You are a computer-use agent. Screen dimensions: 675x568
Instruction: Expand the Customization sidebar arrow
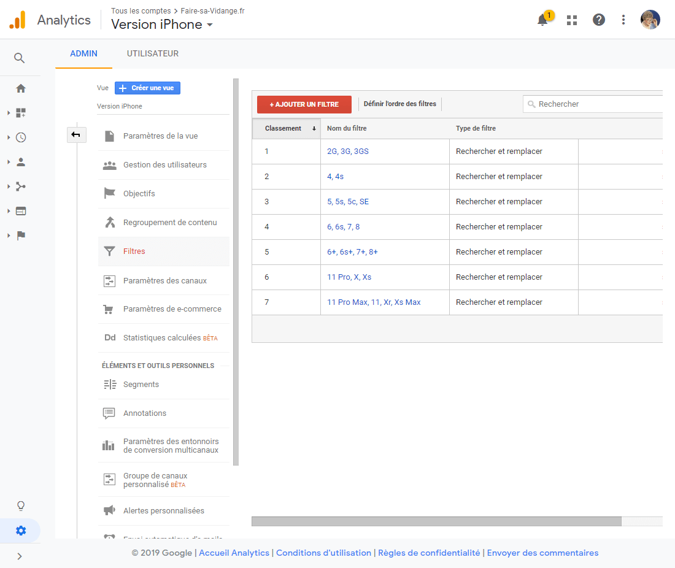point(9,113)
